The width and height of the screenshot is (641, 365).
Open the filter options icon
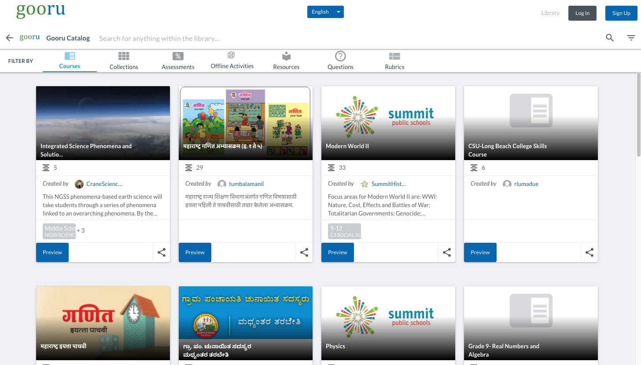pyautogui.click(x=631, y=38)
